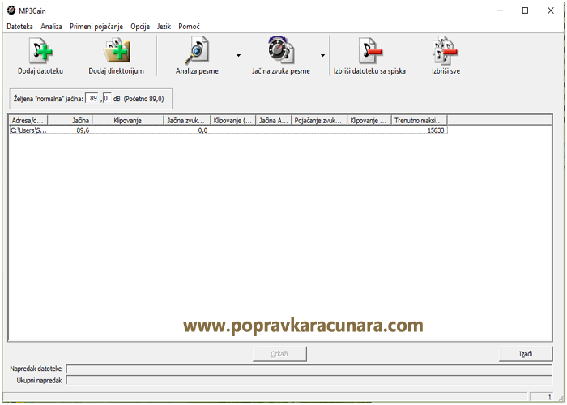Apply Jačina zvuka pesme gain icon
567x405 pixels.
[281, 50]
